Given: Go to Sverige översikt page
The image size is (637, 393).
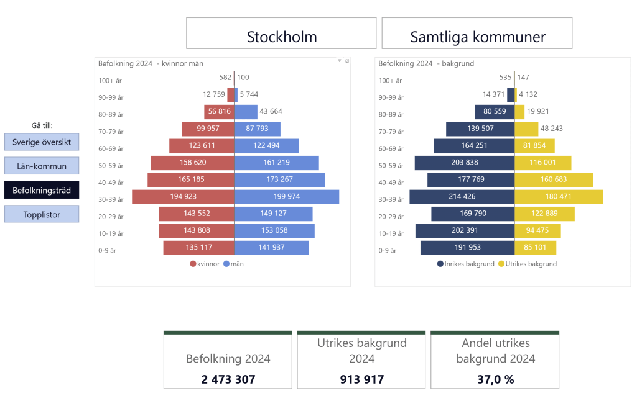Looking at the screenshot, I should pyautogui.click(x=42, y=142).
